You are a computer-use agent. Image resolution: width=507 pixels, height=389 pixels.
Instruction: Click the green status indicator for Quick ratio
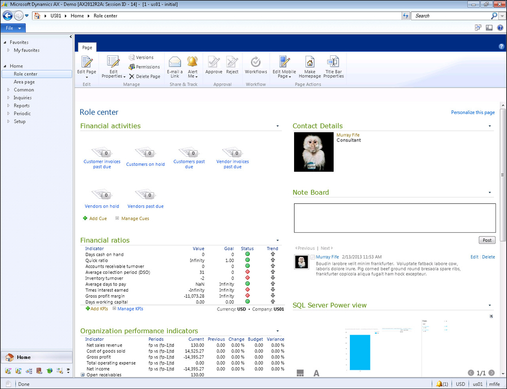(247, 260)
